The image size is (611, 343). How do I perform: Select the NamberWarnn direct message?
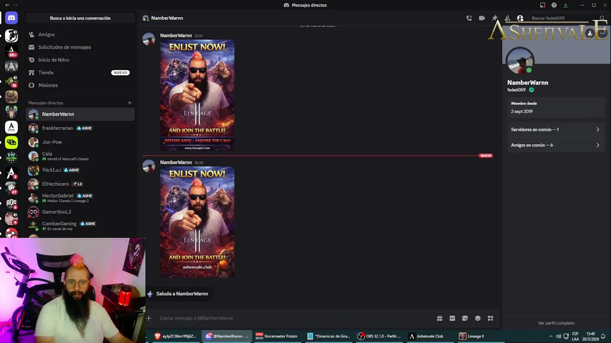(80, 114)
